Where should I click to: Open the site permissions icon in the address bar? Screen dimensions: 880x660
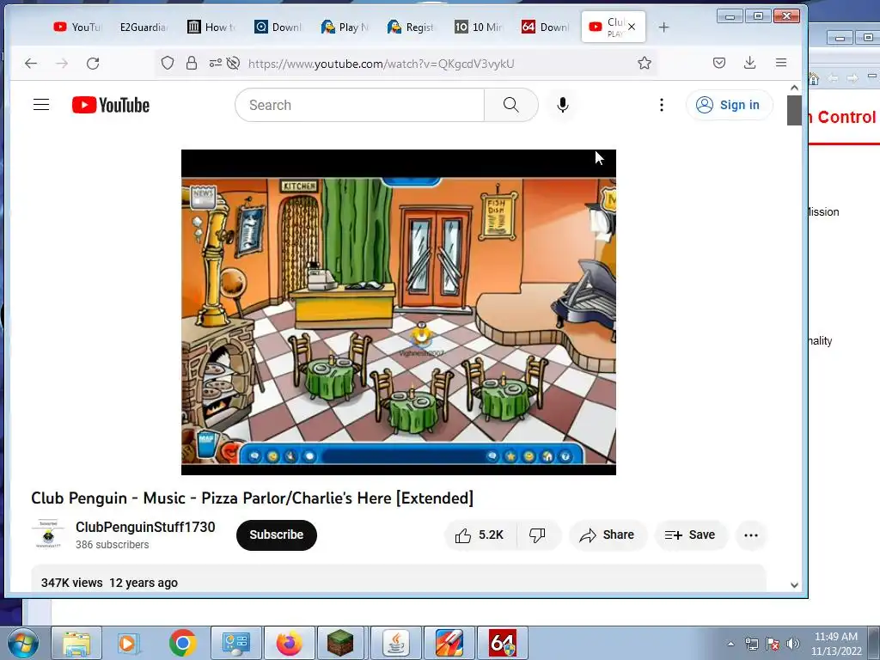coord(216,63)
